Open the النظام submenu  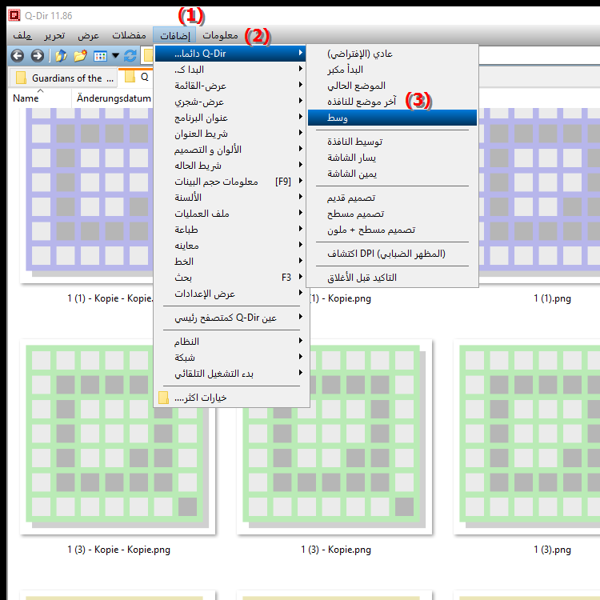(x=230, y=342)
